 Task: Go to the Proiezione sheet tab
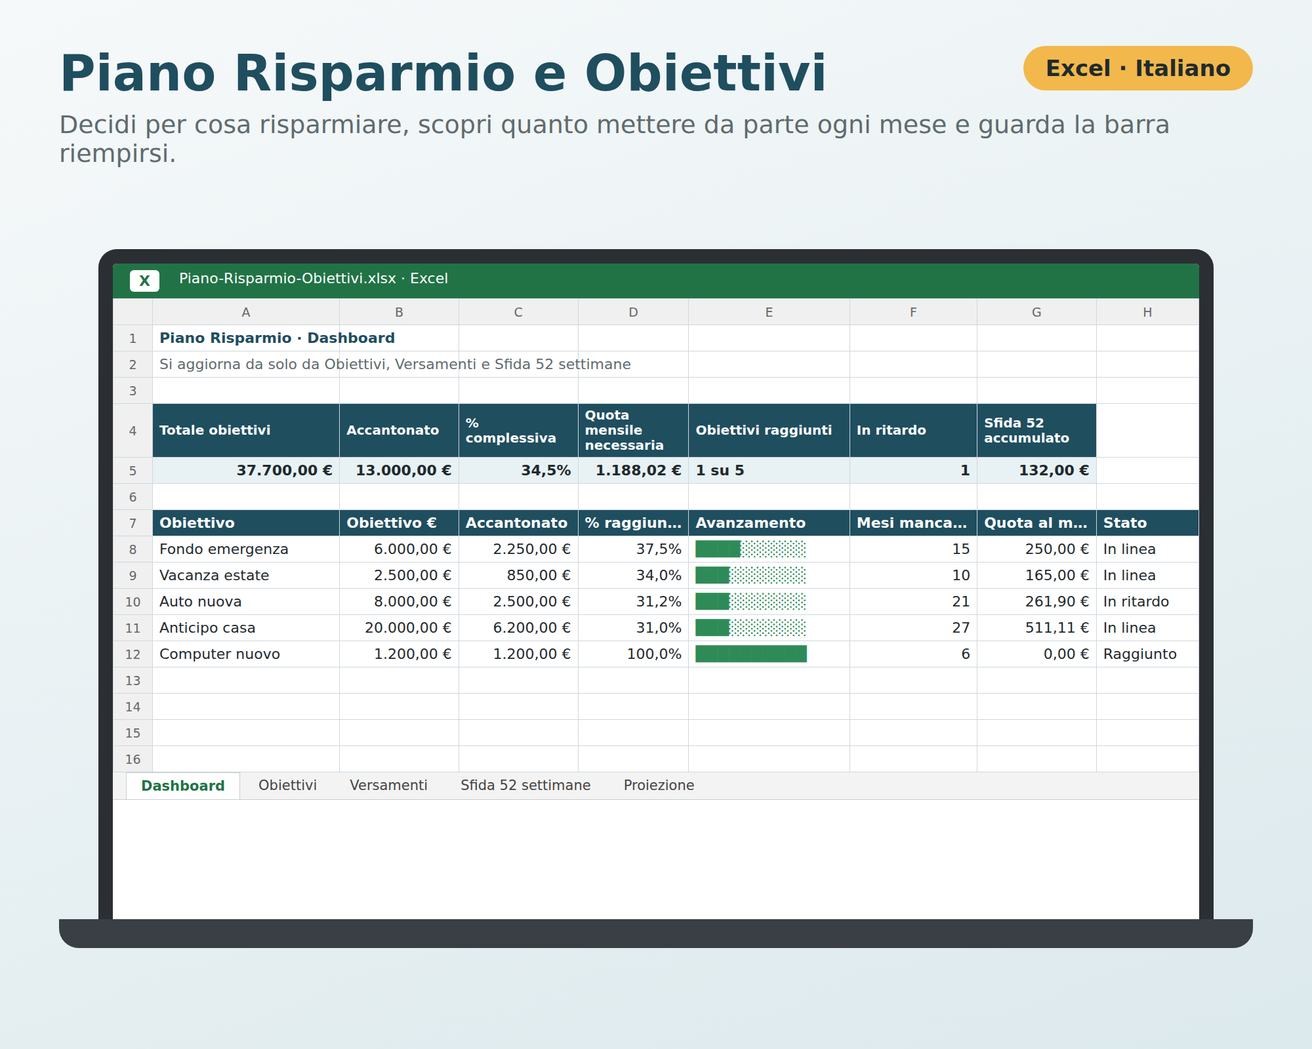click(x=659, y=785)
